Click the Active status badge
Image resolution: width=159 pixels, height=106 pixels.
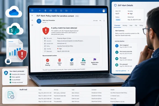click(118, 20)
